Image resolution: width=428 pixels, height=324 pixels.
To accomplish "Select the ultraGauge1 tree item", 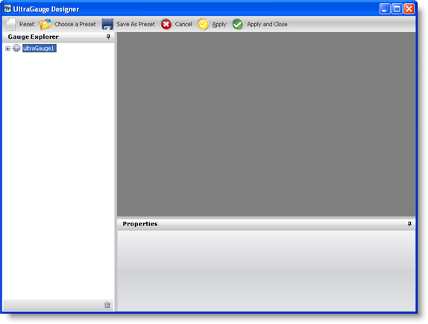I will tap(40, 49).
